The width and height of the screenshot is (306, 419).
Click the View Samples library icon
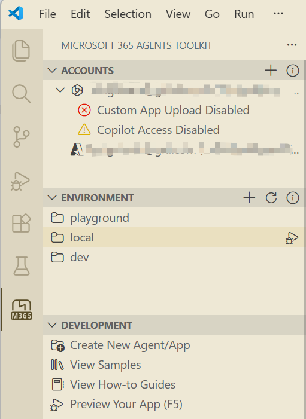(x=57, y=365)
